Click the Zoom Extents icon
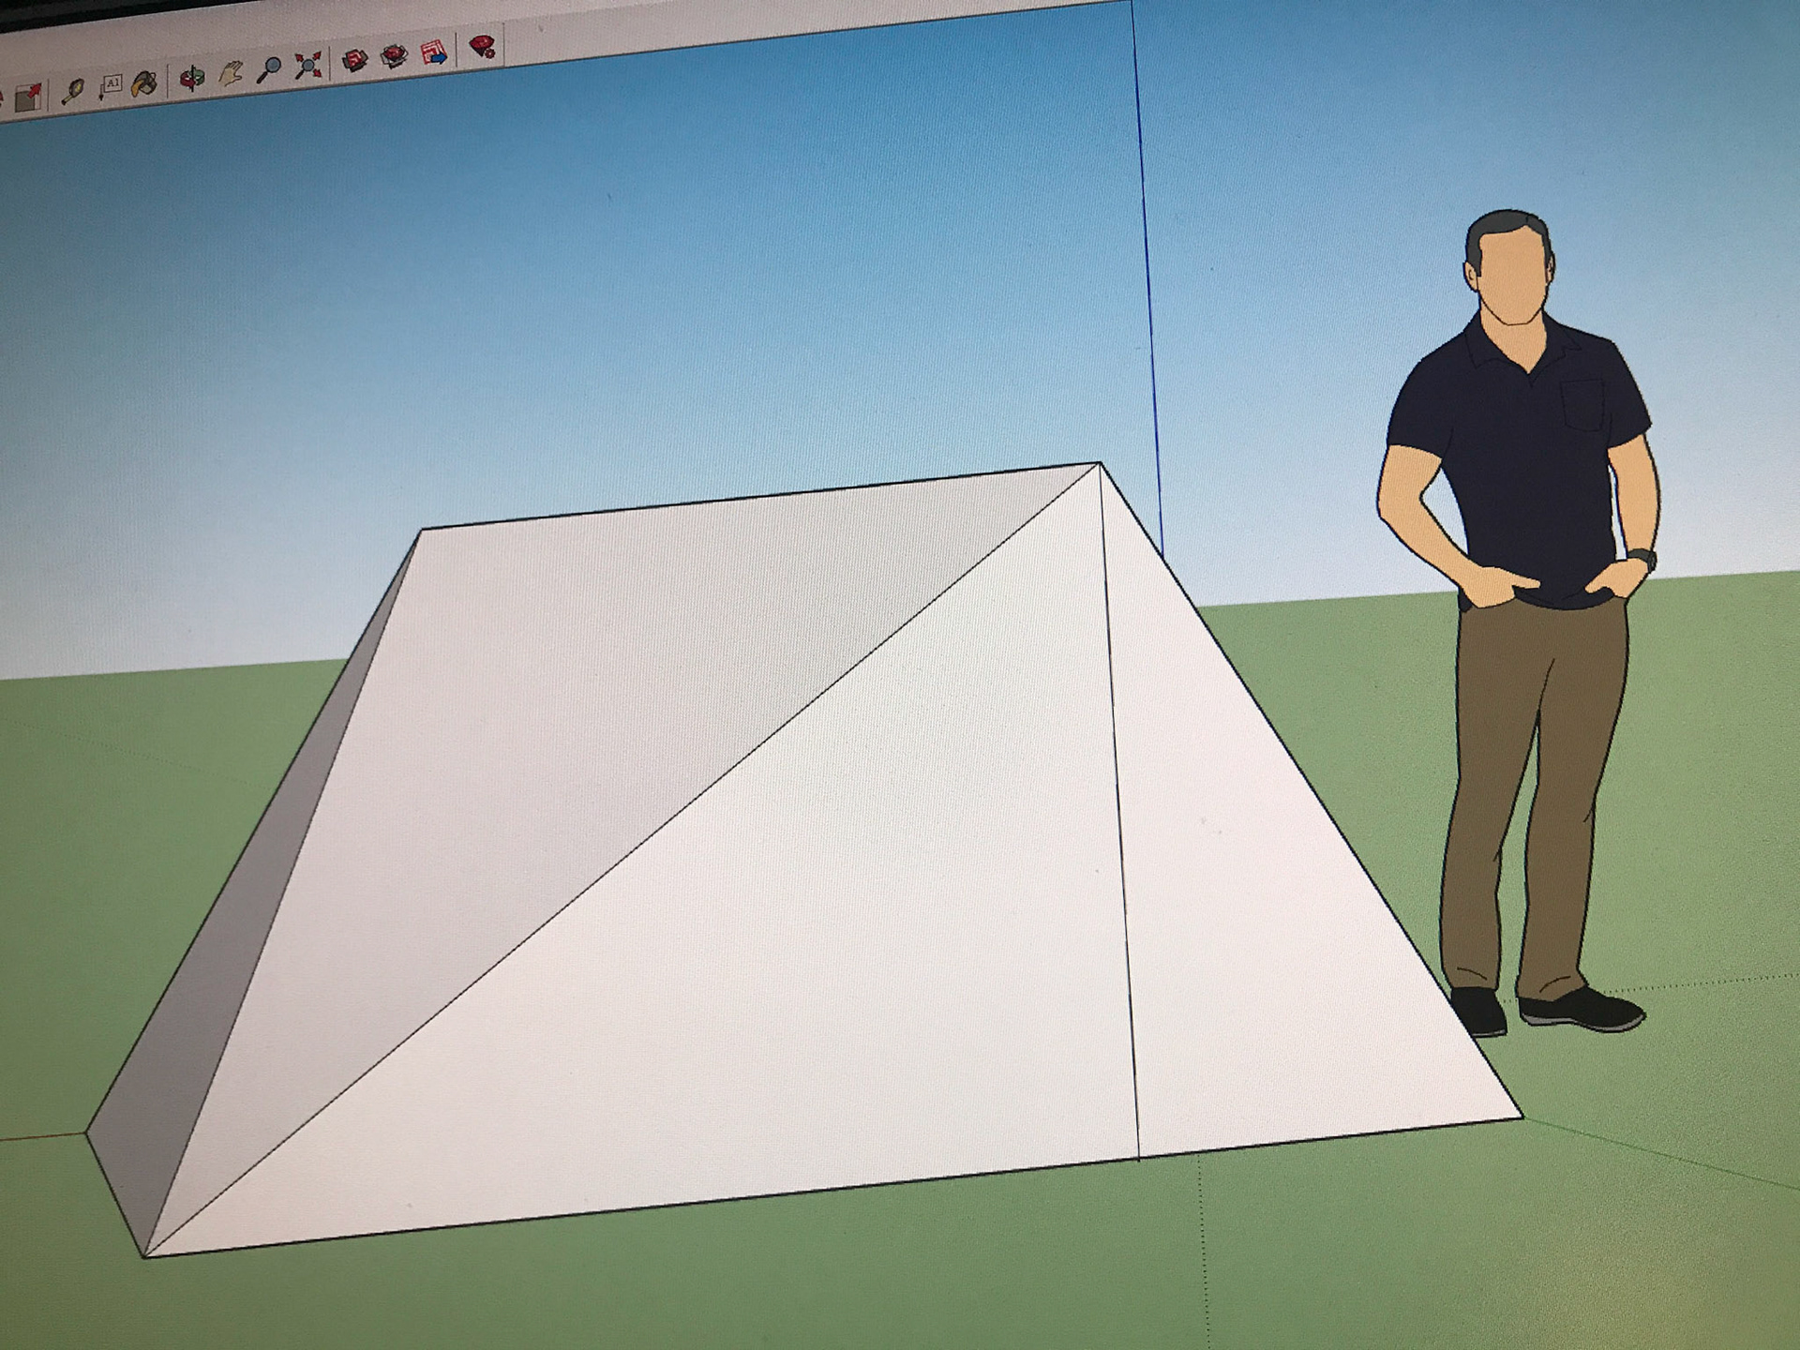 [307, 65]
